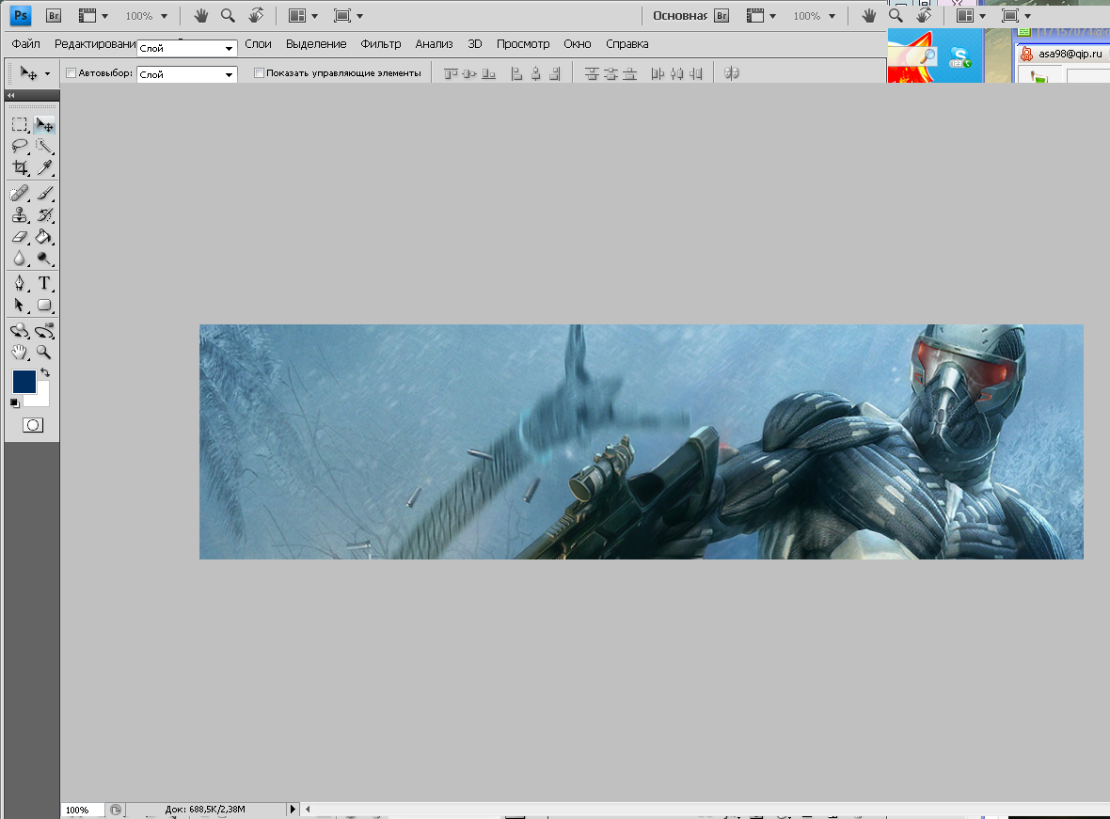Expand the status bar document info arrow

292,809
